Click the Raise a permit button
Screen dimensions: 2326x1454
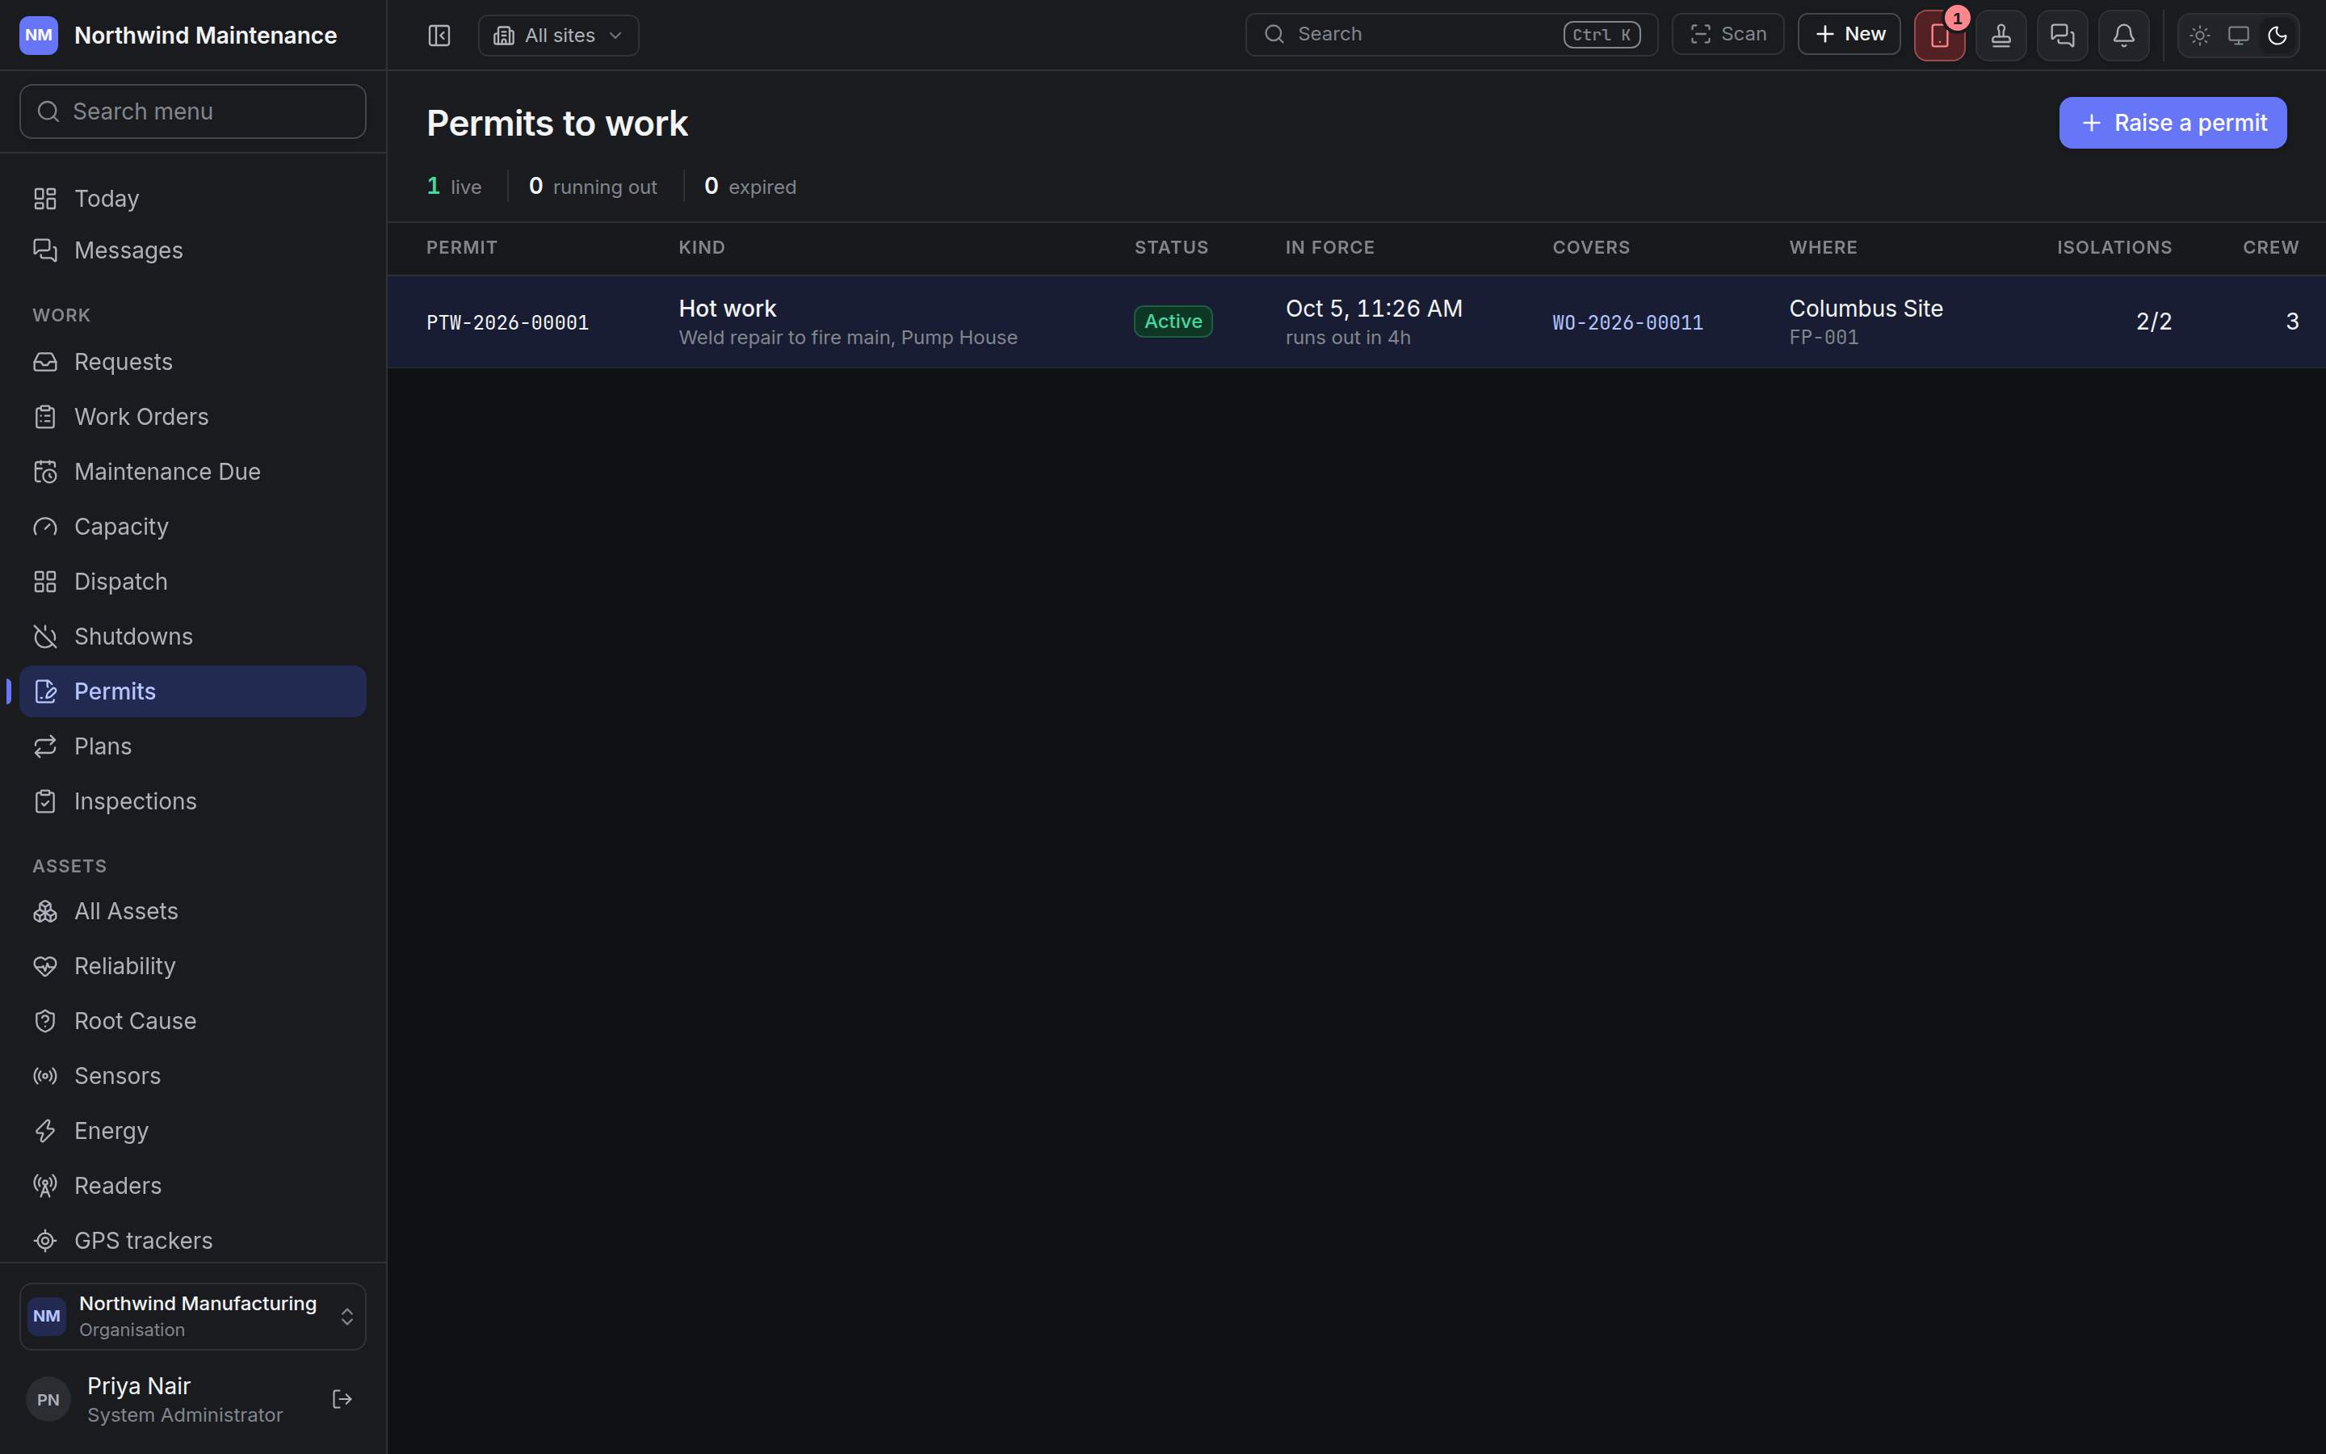point(2173,123)
